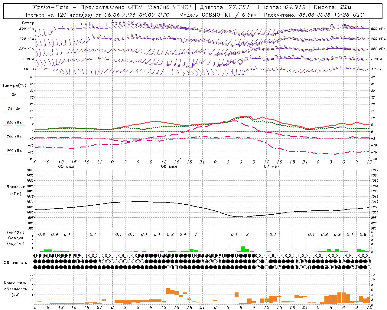Image resolution: width=387 pixels, height=310 pixels.
Task: Click the (км) convective cloud unit label
Action: click(15, 295)
